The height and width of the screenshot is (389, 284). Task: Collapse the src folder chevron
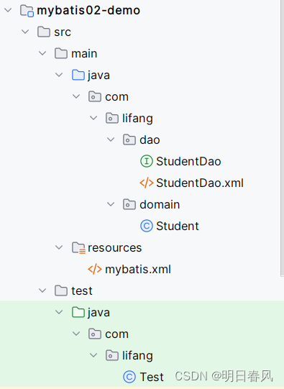[25, 32]
